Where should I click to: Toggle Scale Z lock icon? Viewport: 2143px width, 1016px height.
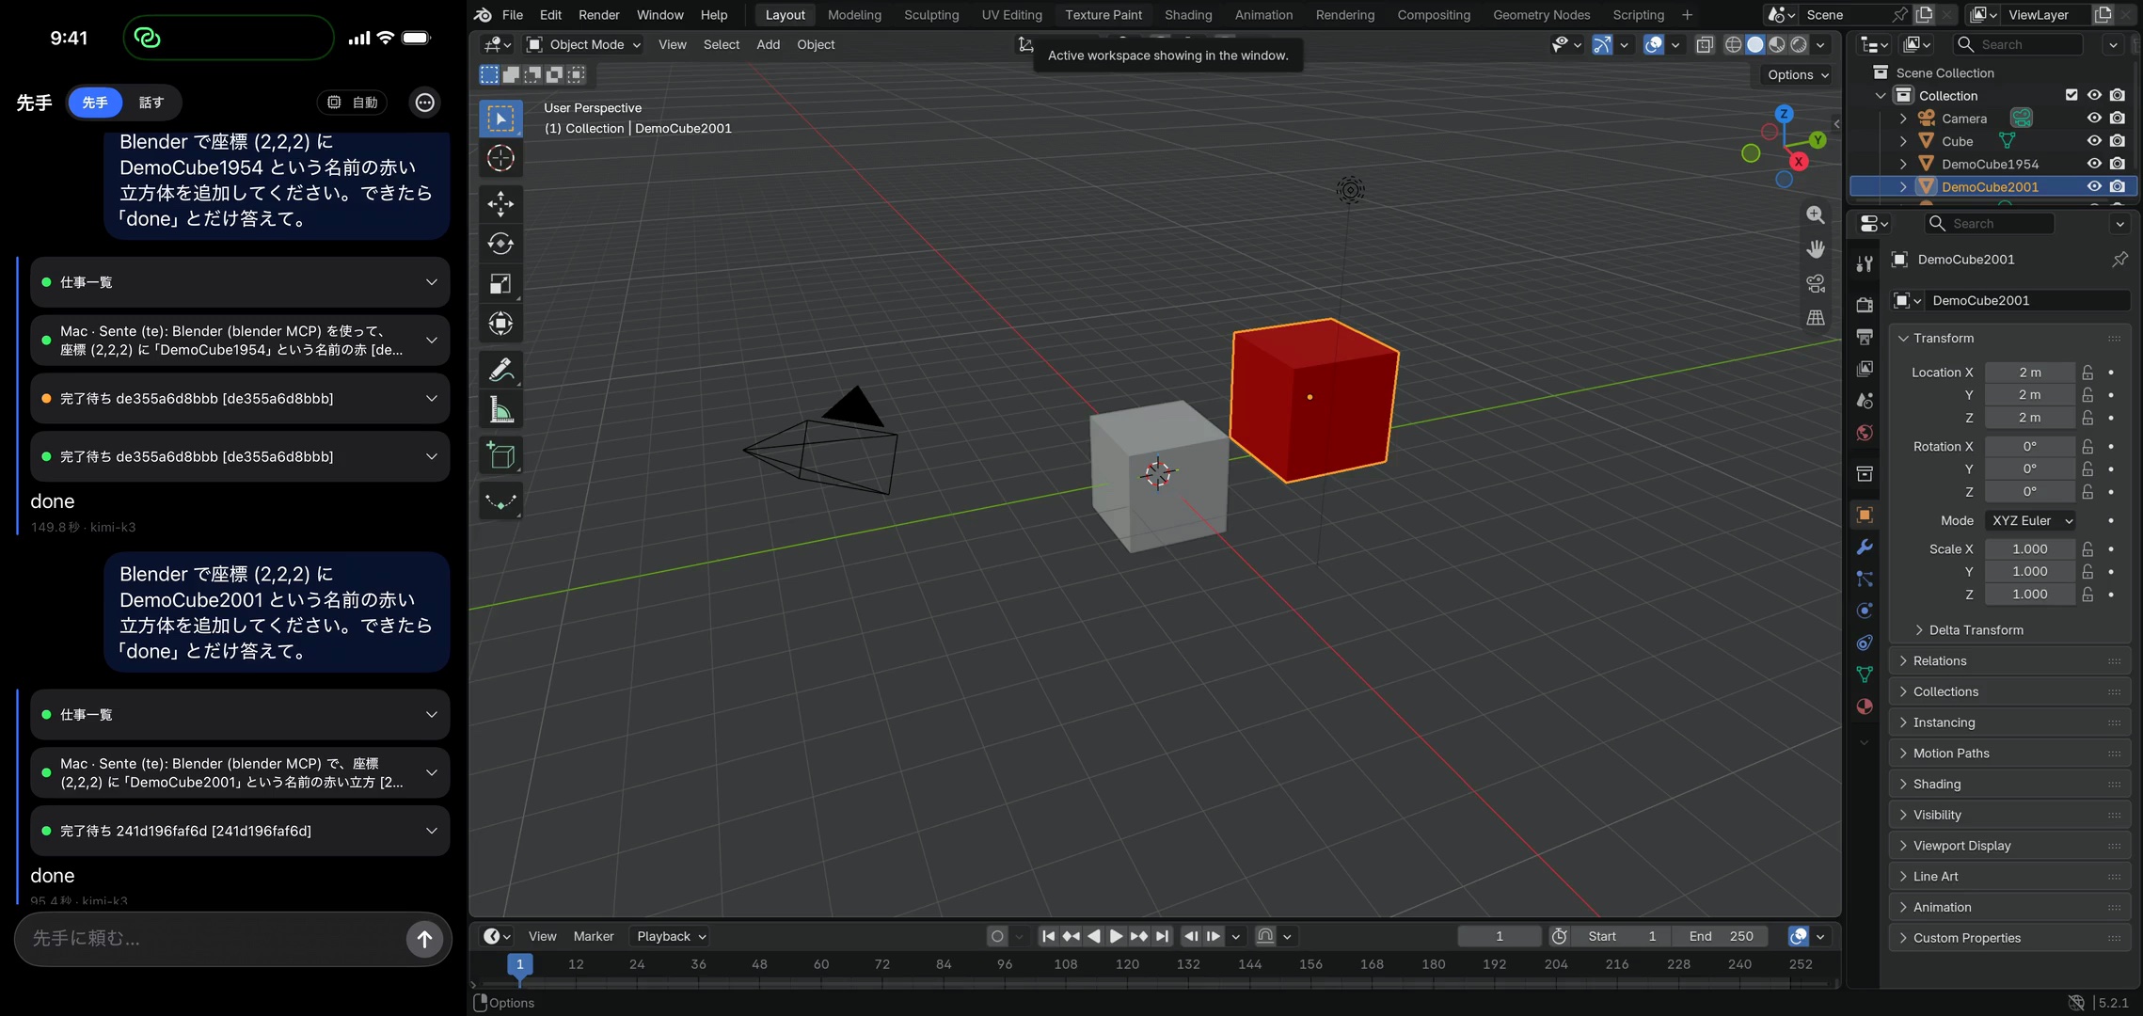coord(2087,595)
